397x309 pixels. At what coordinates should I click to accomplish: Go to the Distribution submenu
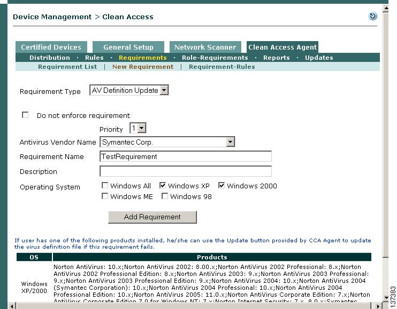[x=50, y=58]
